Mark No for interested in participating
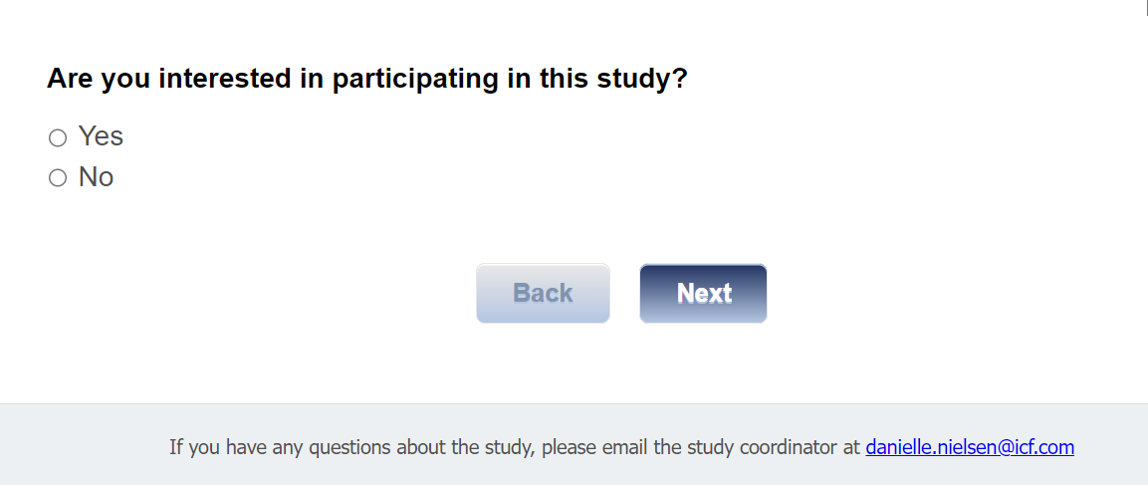Viewport: 1148px width, 485px height. (x=58, y=178)
